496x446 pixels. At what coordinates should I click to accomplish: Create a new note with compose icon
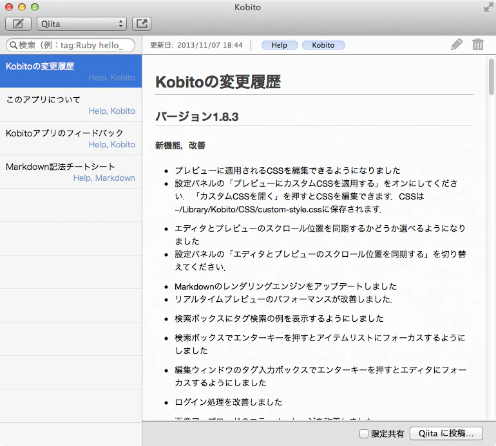18,24
